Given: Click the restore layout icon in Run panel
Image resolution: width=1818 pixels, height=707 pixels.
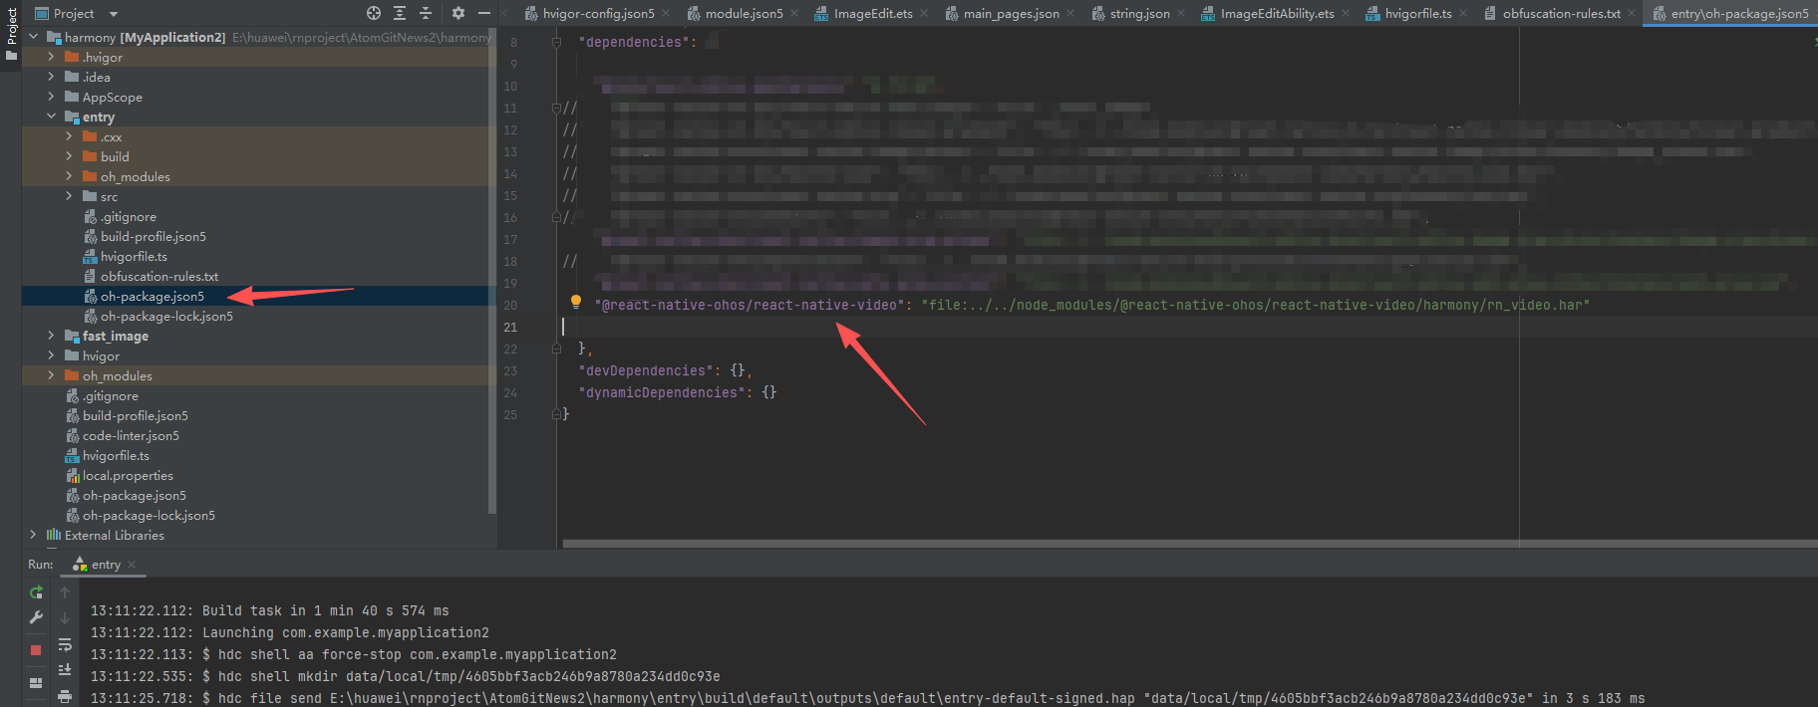Looking at the screenshot, I should pos(36,683).
